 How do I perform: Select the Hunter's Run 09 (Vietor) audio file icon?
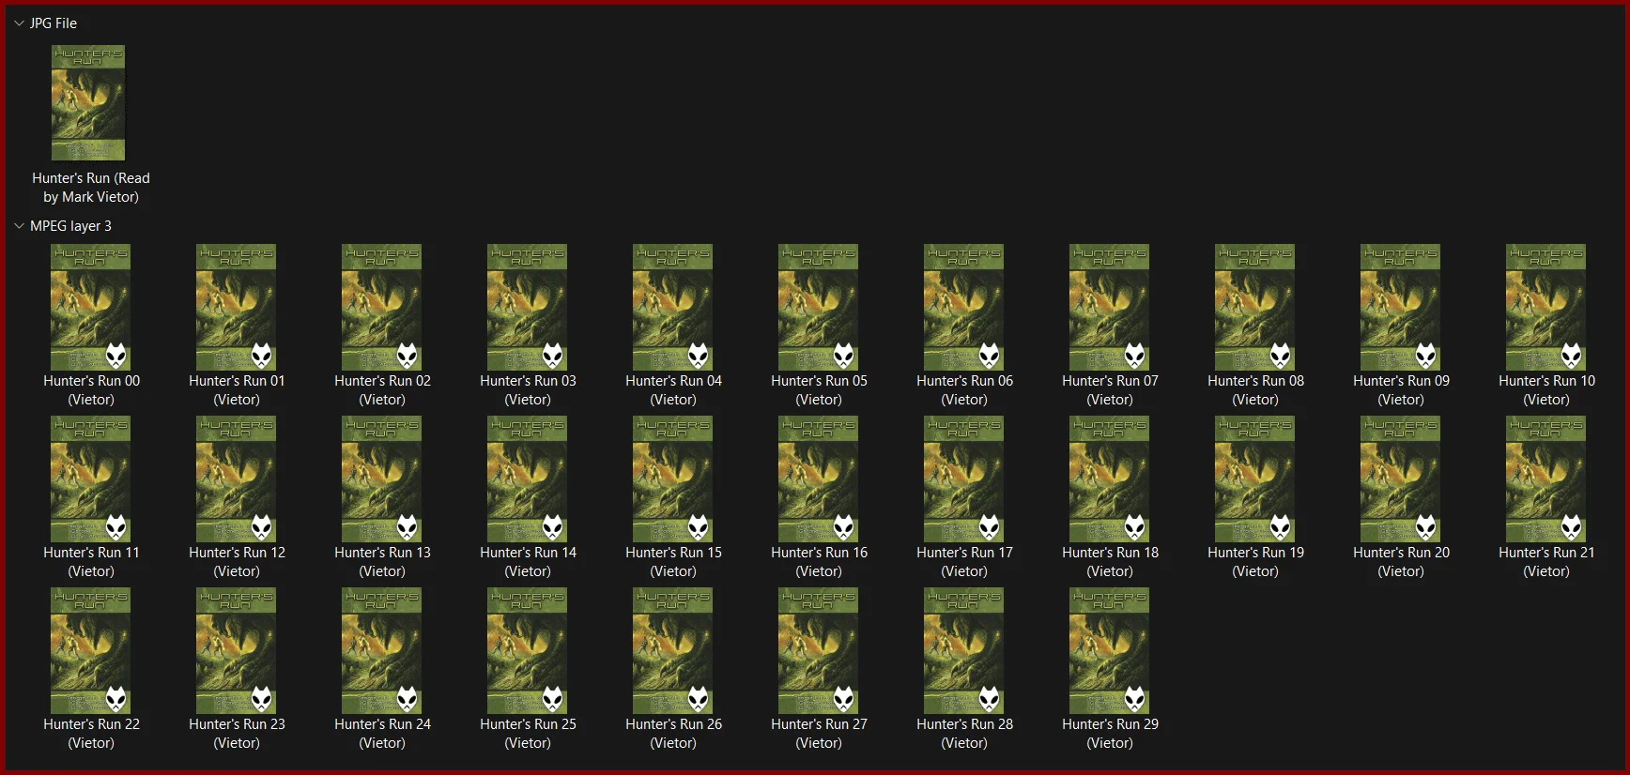[x=1401, y=308]
